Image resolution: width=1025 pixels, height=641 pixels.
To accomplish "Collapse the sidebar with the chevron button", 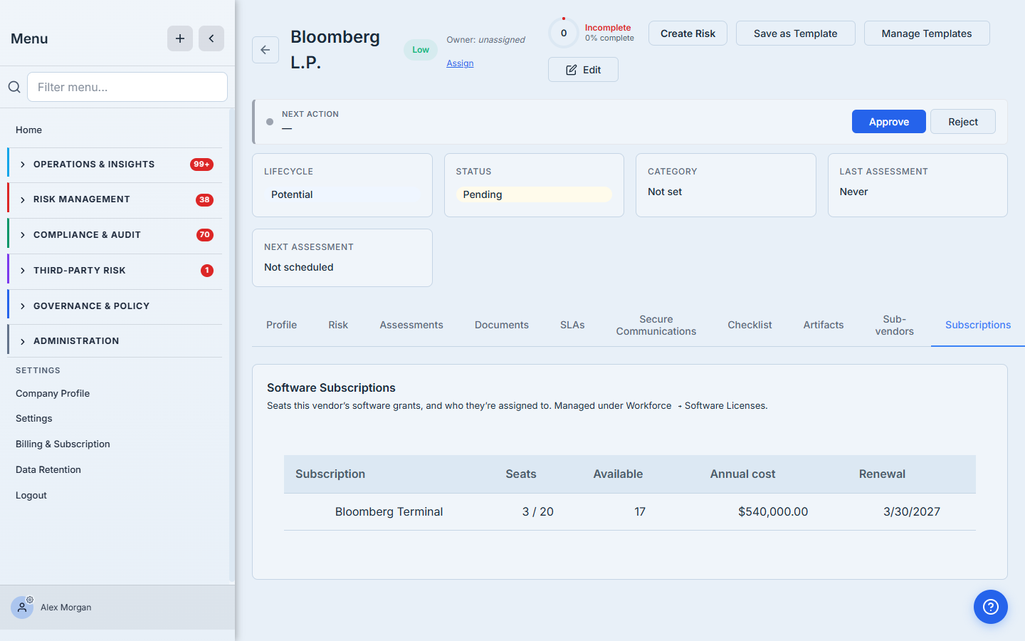I will tap(211, 38).
